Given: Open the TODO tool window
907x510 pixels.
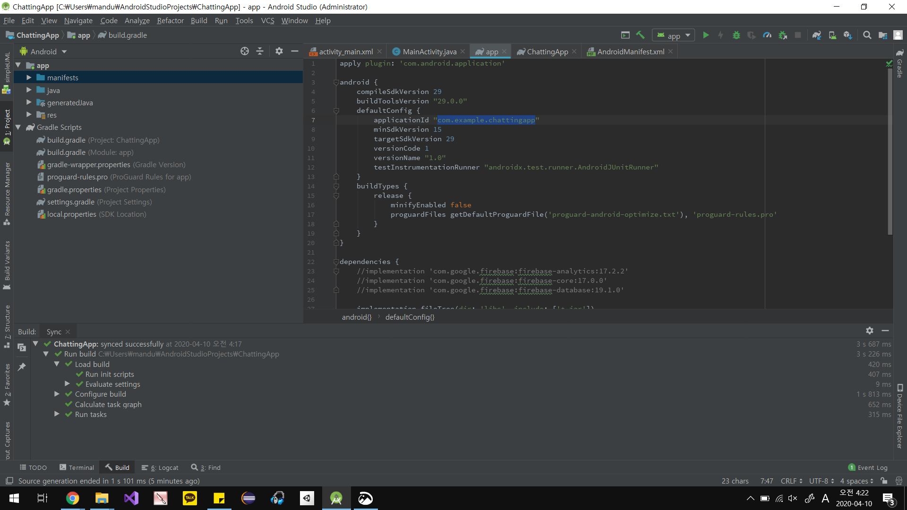Looking at the screenshot, I should (x=33, y=467).
